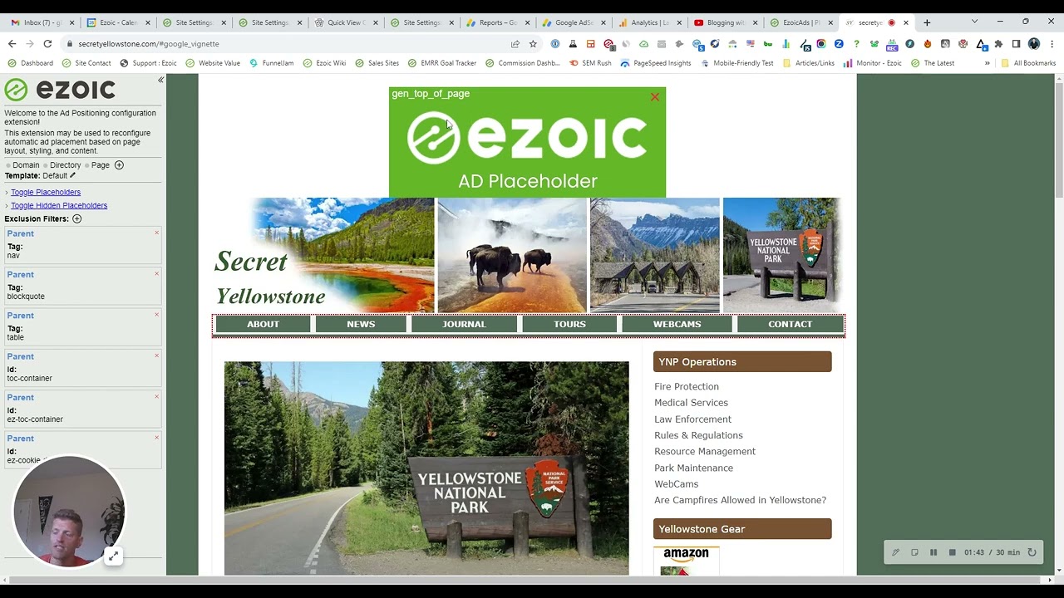Viewport: 1064px width, 598px height.
Task: Close the gen_top_of_page ad placeholder
Action: [x=655, y=97]
